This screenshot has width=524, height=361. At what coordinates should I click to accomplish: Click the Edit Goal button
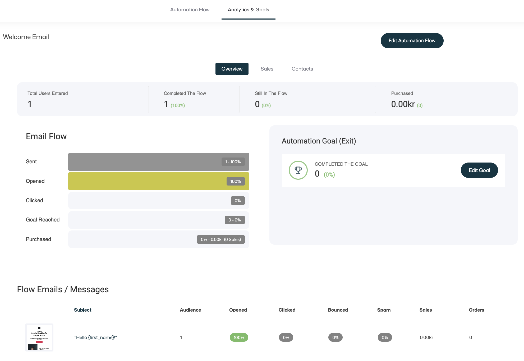479,170
